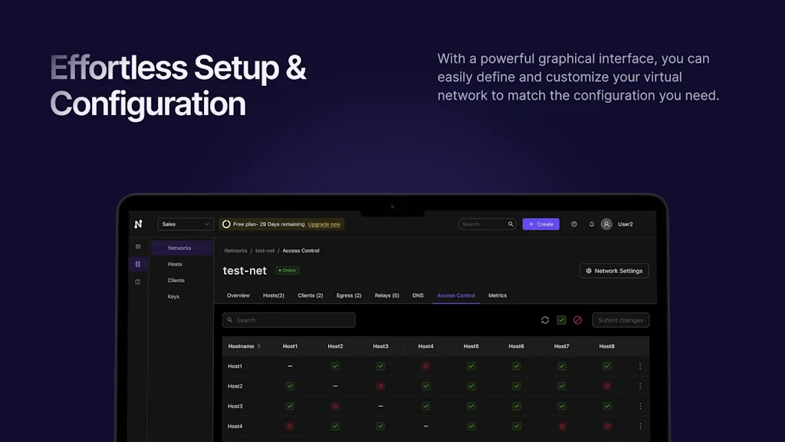Open the dashboard grid icon in sidebar
The image size is (785, 442).
click(x=138, y=247)
